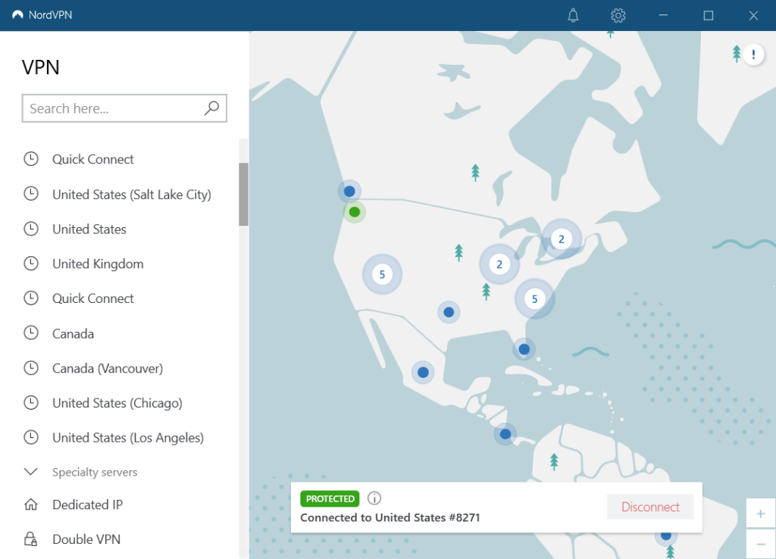Click the VPN heading
The height and width of the screenshot is (559, 776).
pos(41,67)
